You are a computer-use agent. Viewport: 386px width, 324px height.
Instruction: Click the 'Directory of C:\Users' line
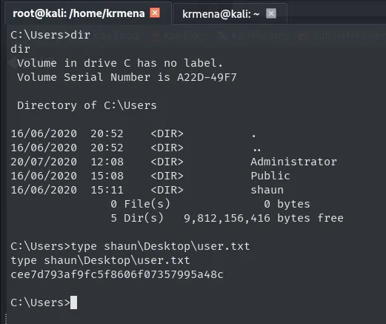pos(87,105)
